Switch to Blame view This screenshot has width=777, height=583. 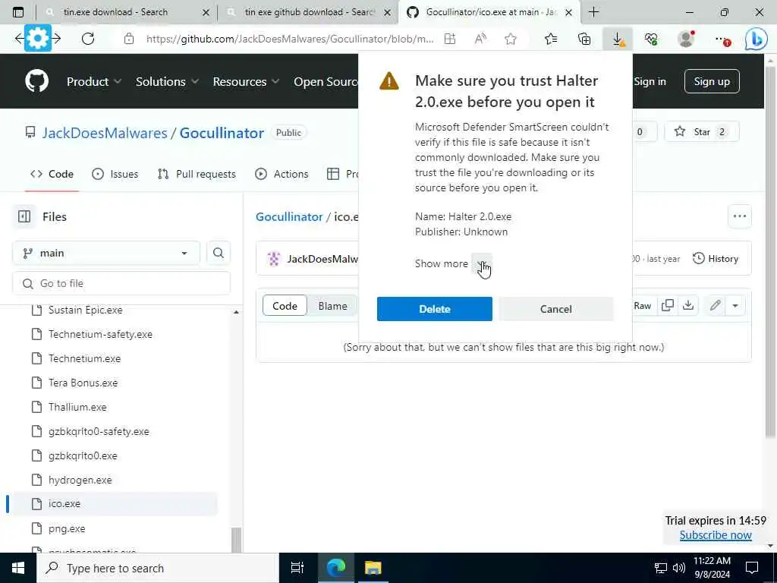332,306
